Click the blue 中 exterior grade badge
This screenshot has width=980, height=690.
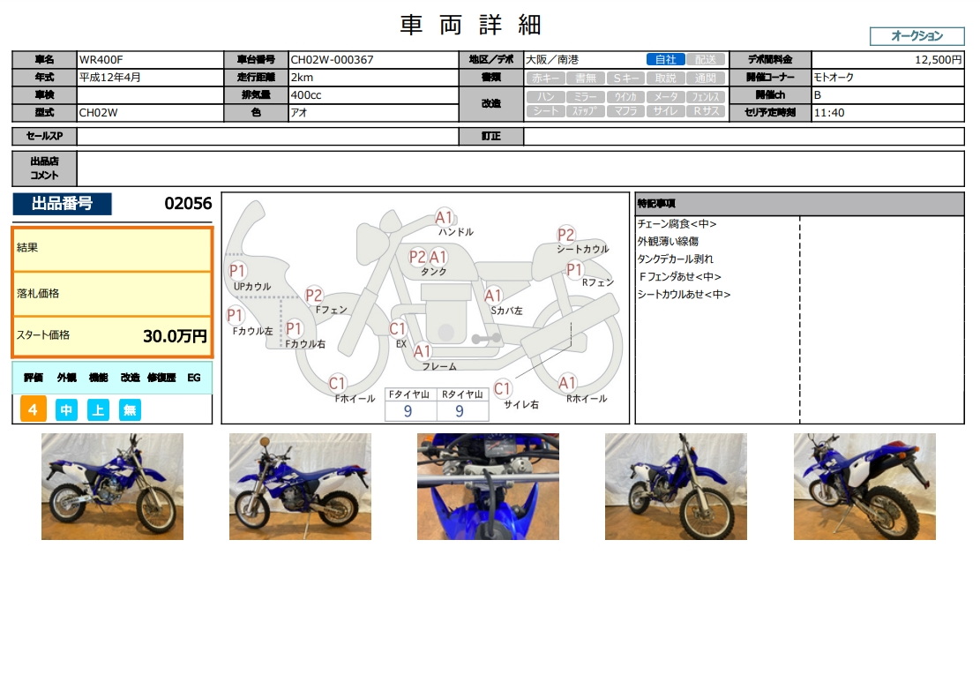point(66,409)
